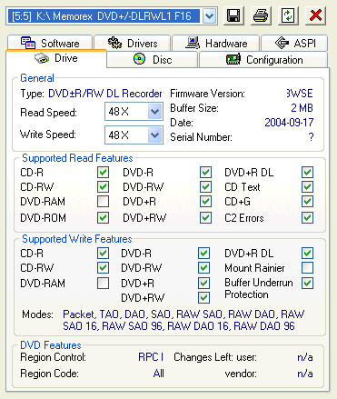
Task: Click the Hardware tab's computer icon
Action: point(193,43)
